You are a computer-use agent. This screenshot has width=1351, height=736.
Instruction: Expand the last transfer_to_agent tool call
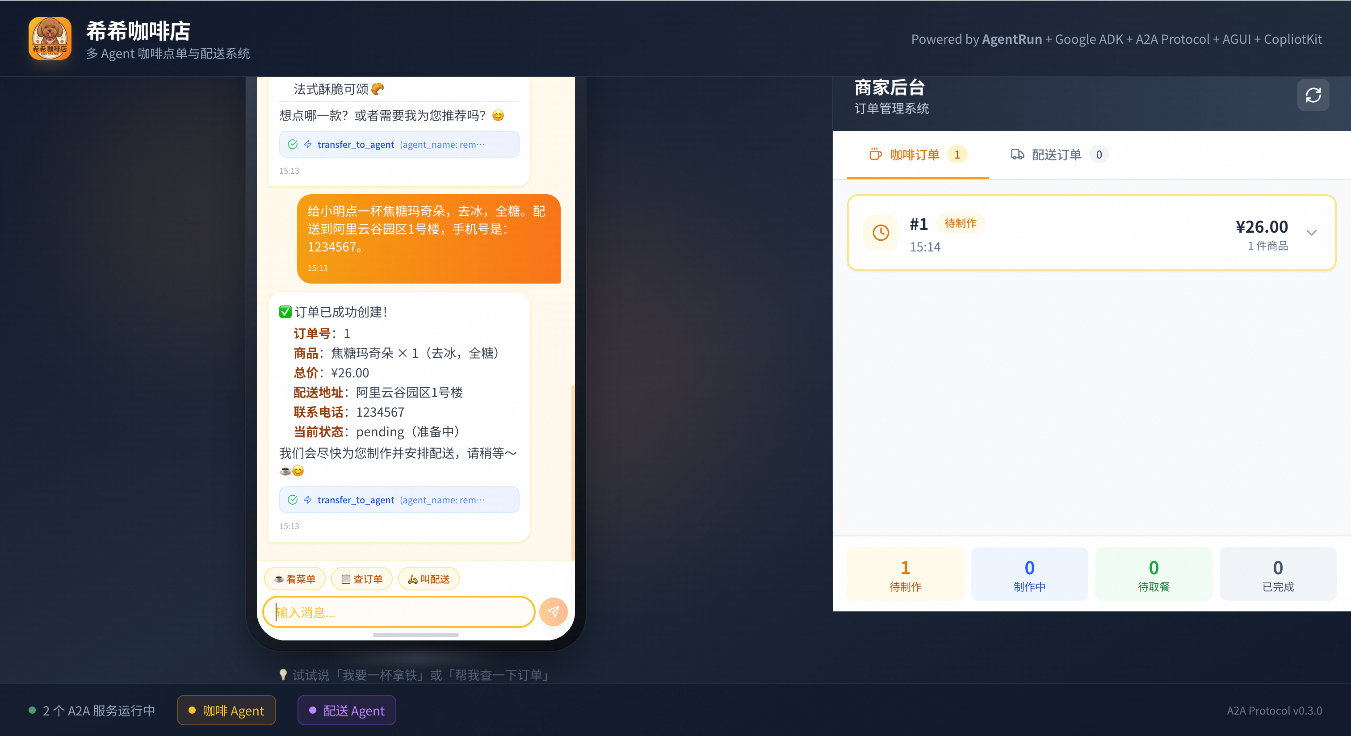click(399, 500)
